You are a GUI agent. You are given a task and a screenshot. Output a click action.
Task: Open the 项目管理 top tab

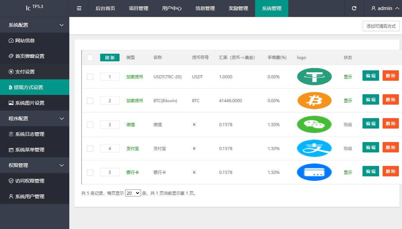coord(138,8)
